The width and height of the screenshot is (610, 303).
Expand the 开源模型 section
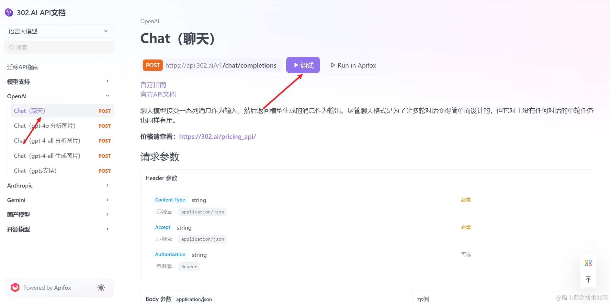[58, 229]
